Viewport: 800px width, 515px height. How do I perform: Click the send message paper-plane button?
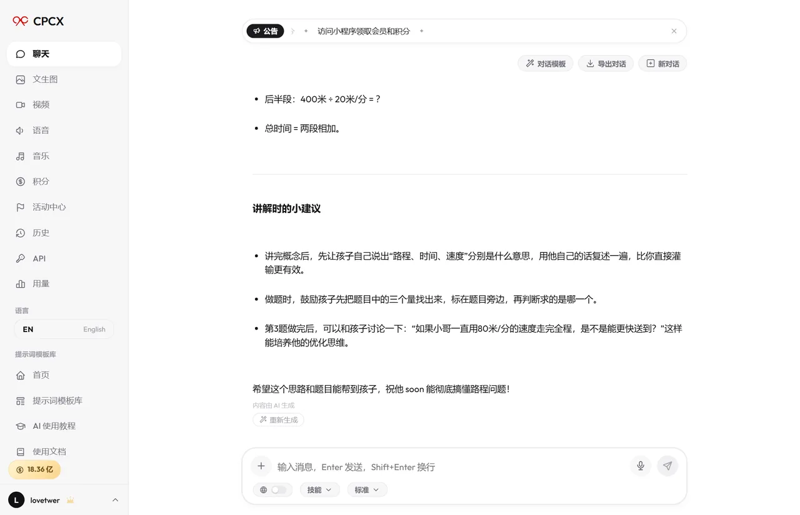point(667,466)
